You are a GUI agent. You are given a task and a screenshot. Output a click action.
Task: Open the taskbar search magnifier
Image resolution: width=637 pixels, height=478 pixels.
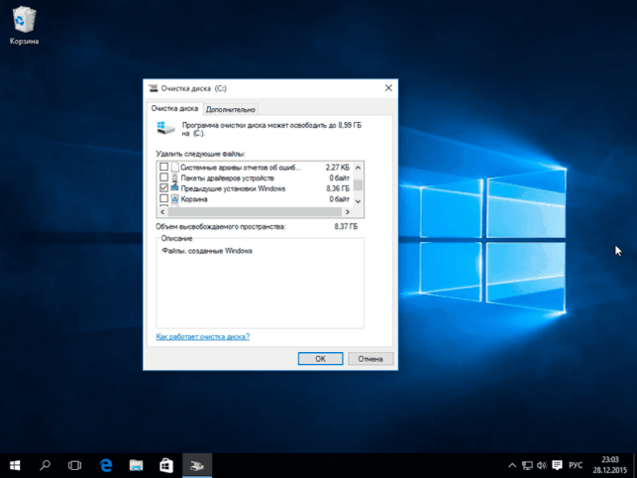point(45,465)
